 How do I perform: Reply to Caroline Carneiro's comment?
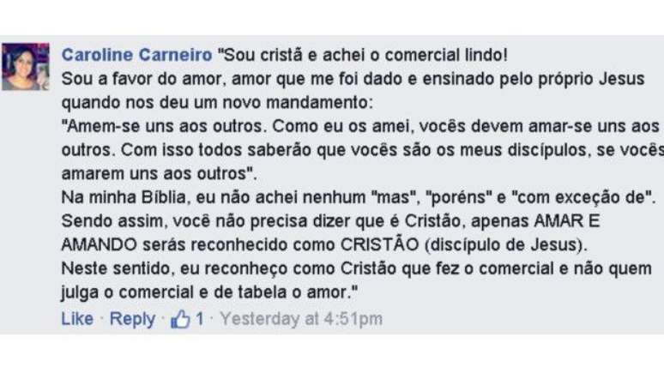pyautogui.click(x=132, y=319)
